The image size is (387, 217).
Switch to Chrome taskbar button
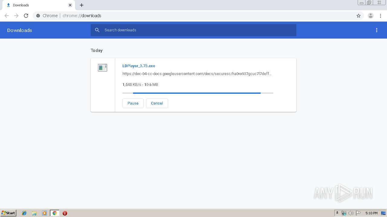tap(54, 213)
